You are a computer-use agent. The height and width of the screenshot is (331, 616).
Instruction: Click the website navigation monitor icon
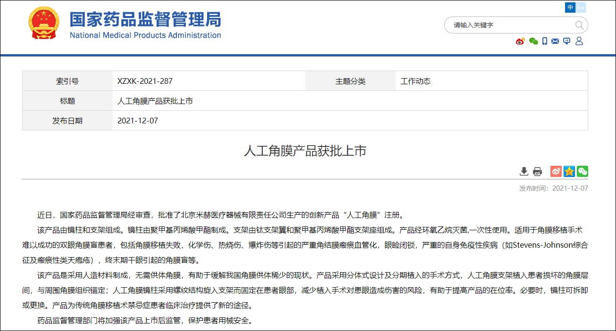pos(566,41)
